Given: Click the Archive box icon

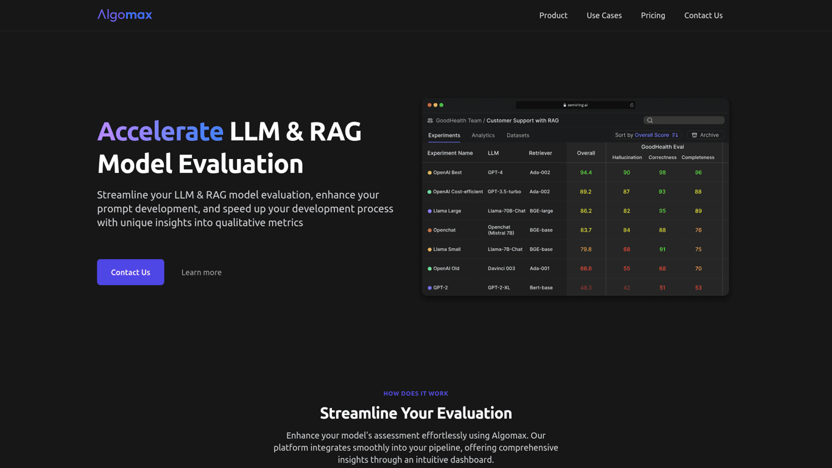Looking at the screenshot, I should tap(694, 135).
